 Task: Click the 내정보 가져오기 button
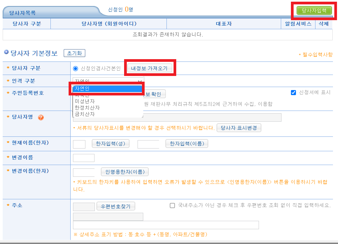coord(150,68)
